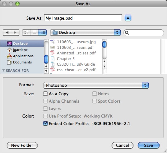
Task: Click the New Folder button
Action: pyautogui.click(x=22, y=145)
